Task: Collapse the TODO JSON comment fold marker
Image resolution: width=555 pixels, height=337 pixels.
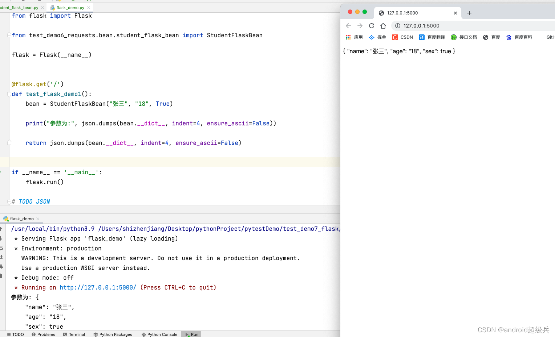Action: click(x=9, y=202)
